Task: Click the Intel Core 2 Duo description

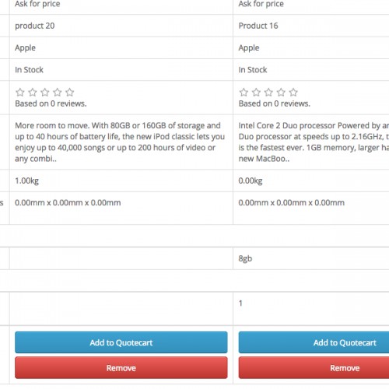Action: tap(314, 142)
